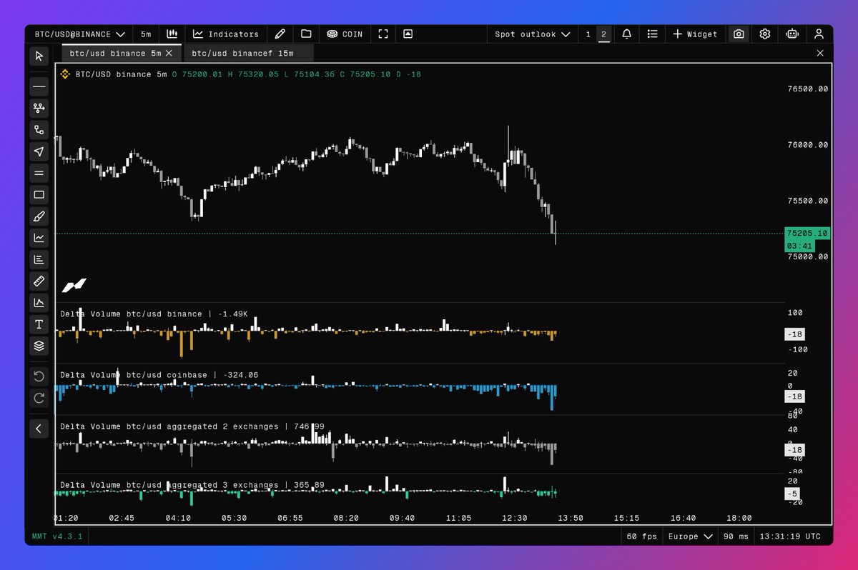Click the 08:20 time axis label

[345, 518]
